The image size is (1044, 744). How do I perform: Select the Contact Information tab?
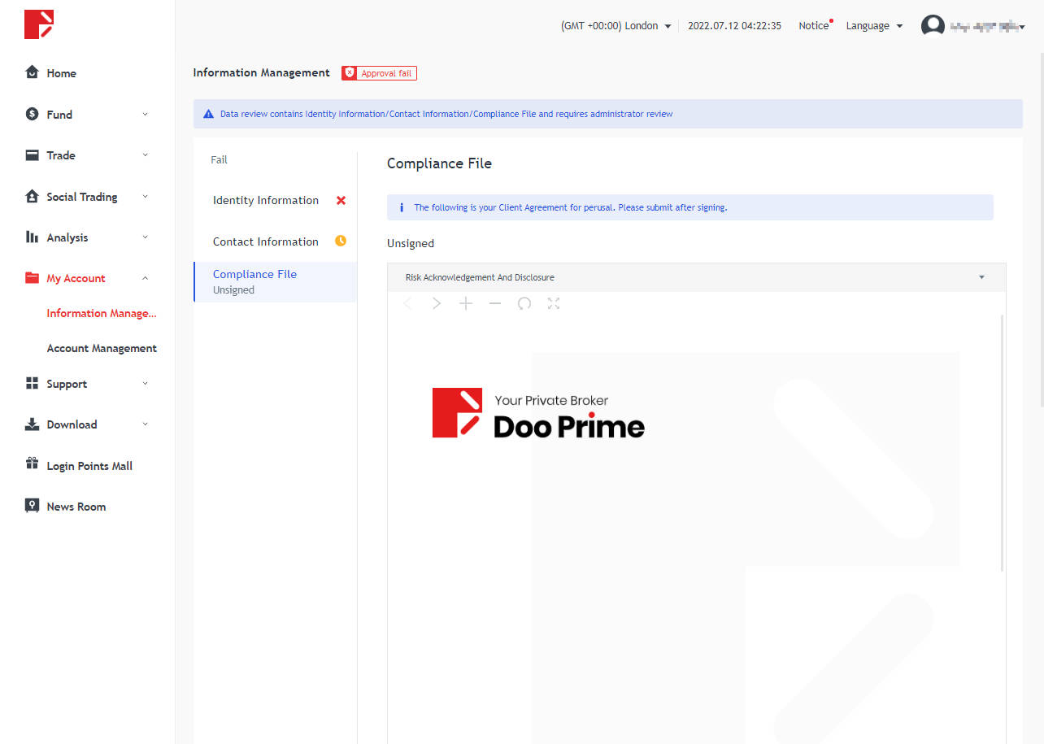point(266,241)
